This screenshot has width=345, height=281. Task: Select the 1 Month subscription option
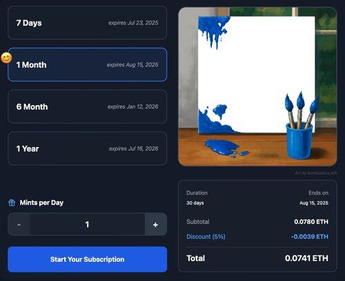(88, 65)
